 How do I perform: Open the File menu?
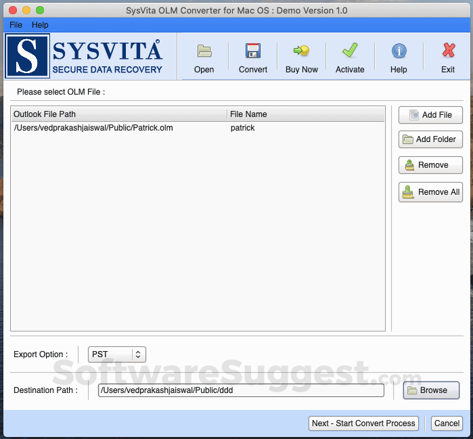(16, 25)
